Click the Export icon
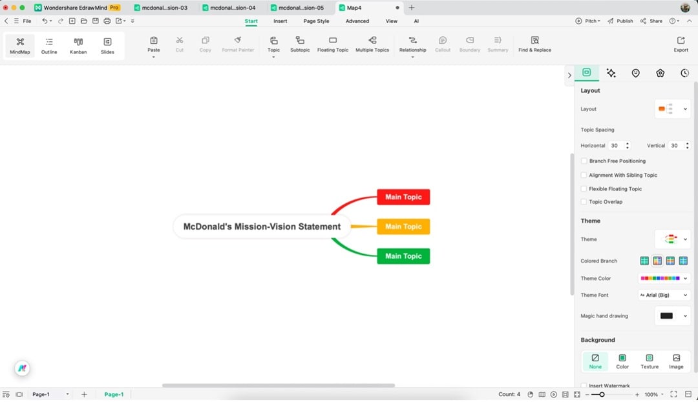Image resolution: width=698 pixels, height=402 pixels. click(x=681, y=45)
